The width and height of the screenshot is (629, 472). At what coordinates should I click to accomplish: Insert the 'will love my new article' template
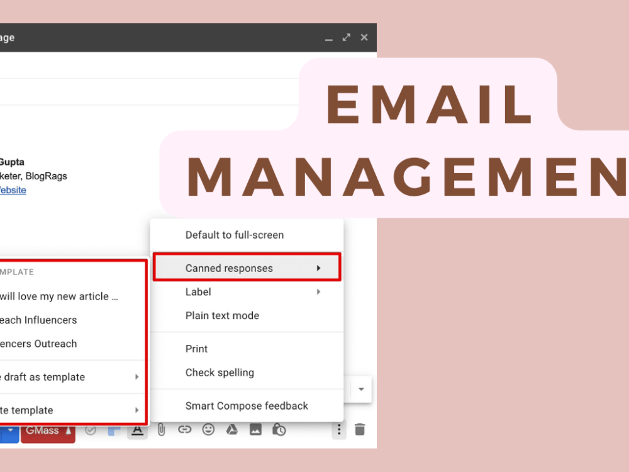pyautogui.click(x=72, y=296)
